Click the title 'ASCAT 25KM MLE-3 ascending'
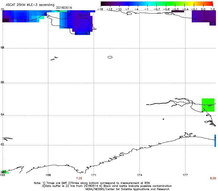Screen dimensions: 218x191 click(x=30, y=5)
